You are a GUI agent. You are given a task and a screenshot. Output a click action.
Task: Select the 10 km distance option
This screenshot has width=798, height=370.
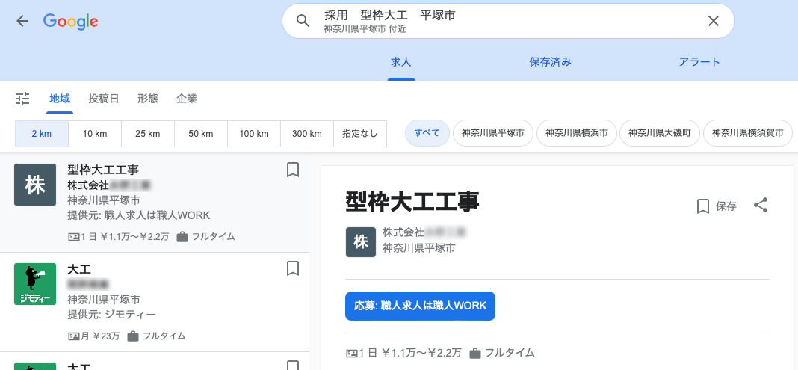pyautogui.click(x=95, y=134)
